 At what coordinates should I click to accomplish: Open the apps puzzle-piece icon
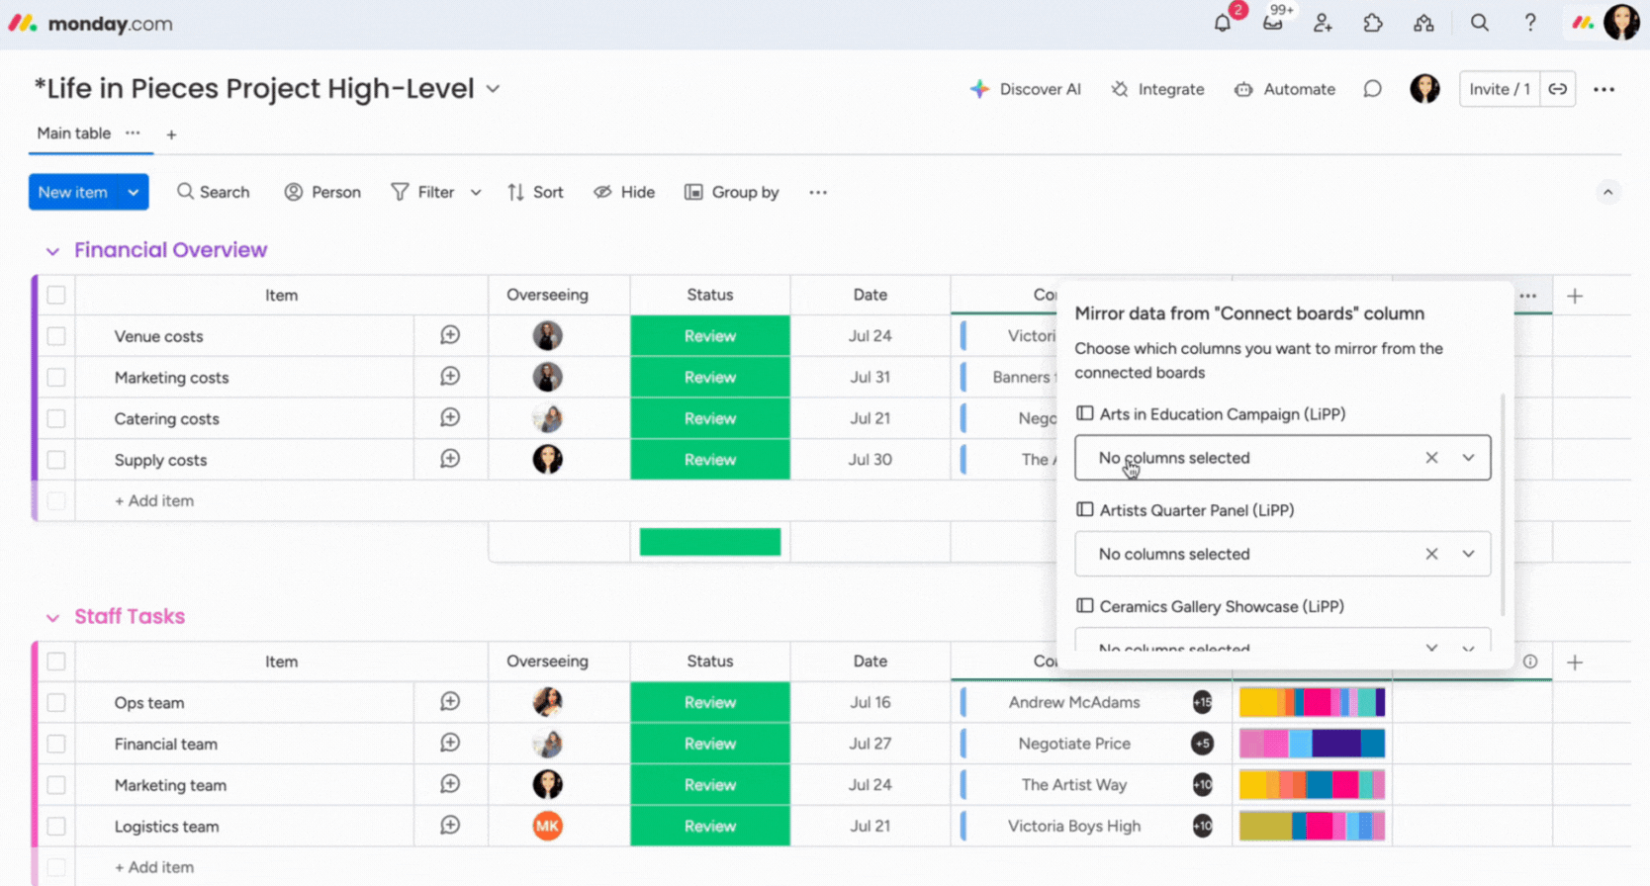coord(1373,23)
